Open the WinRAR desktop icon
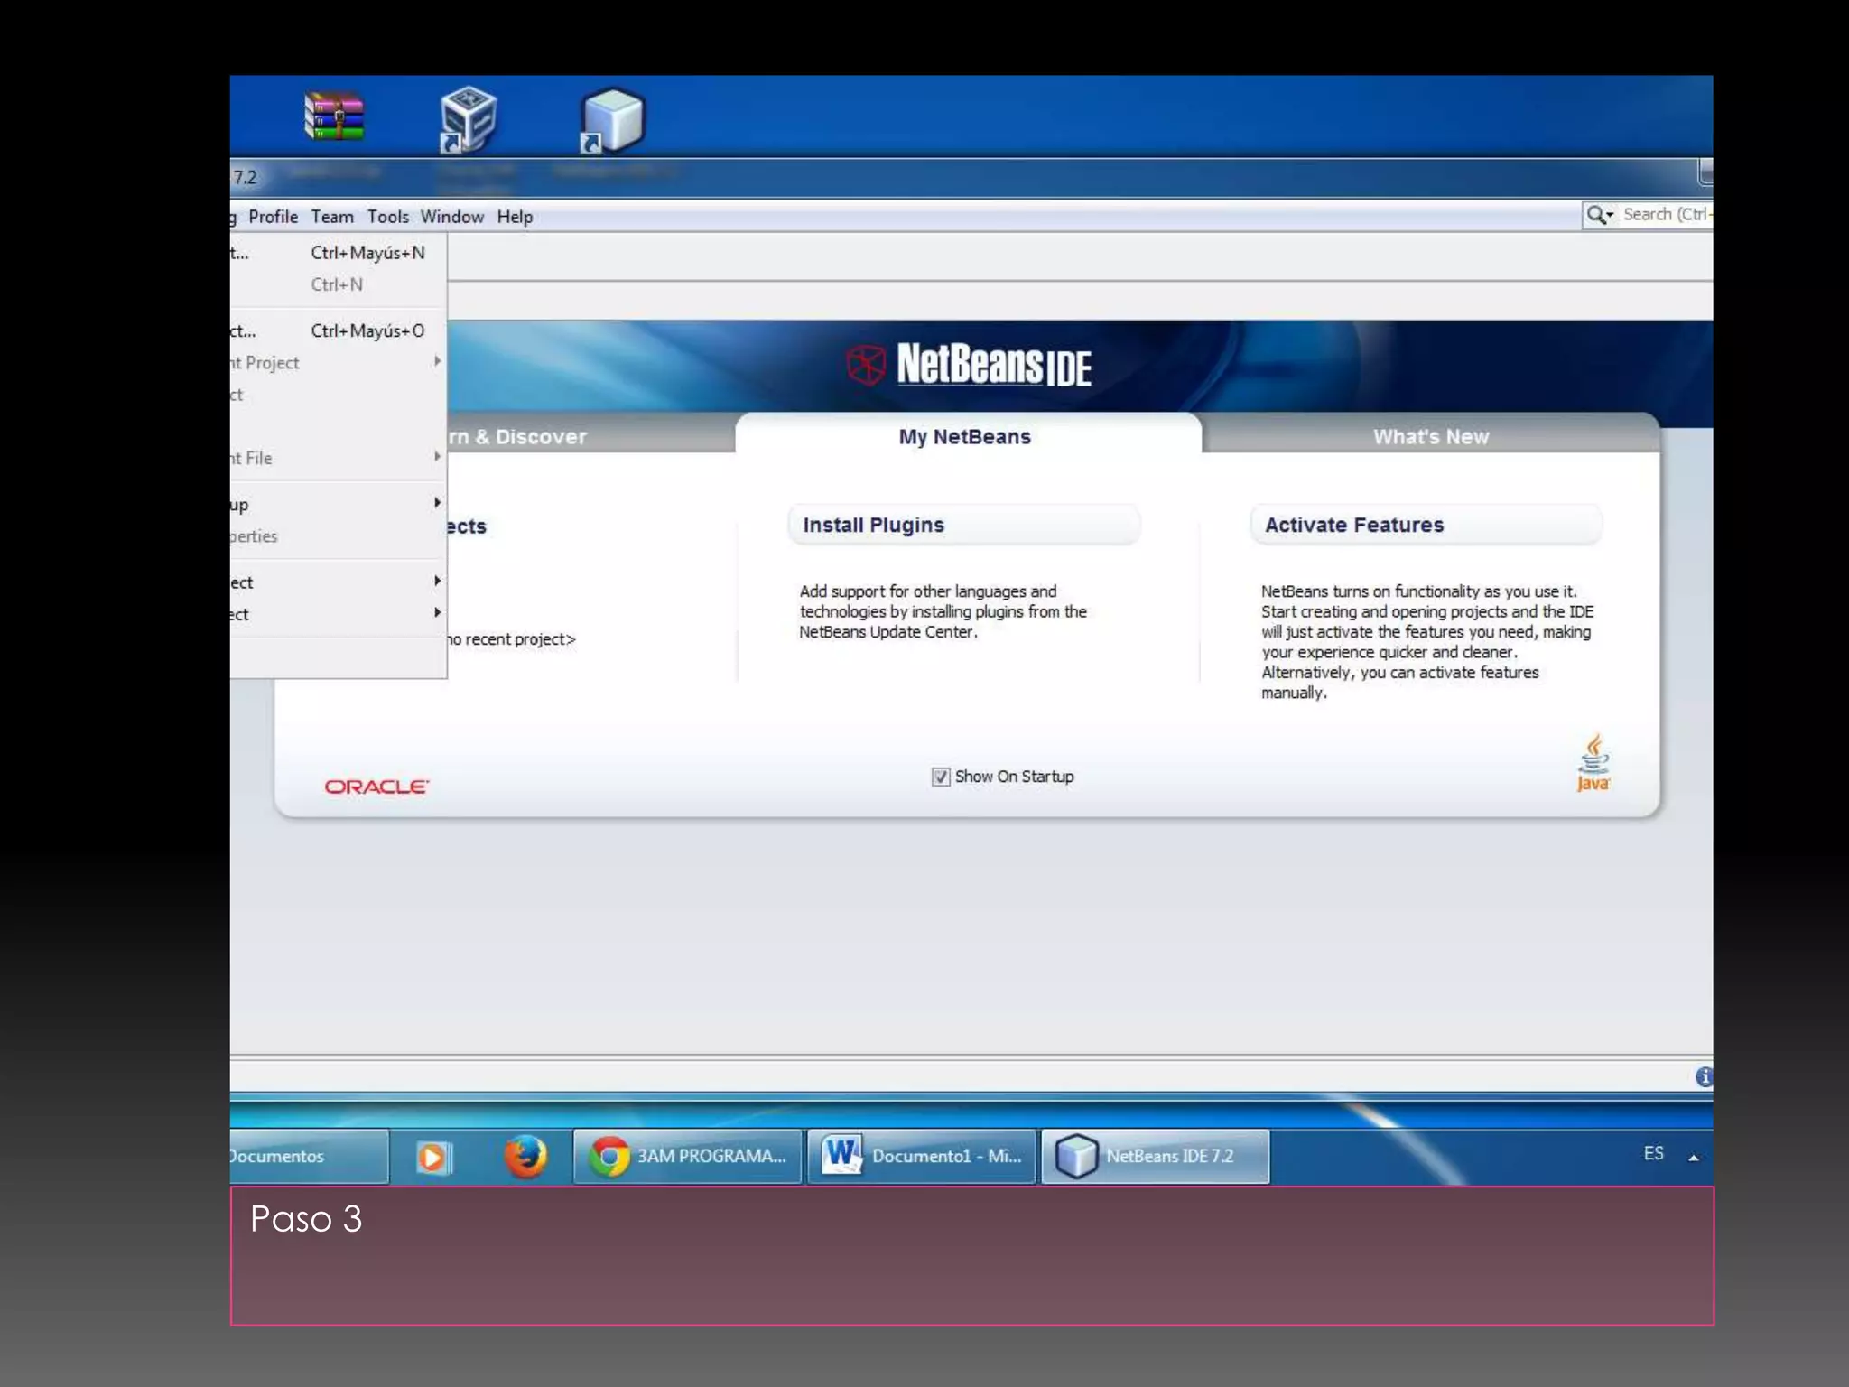Screen dimensions: 1849x1387 (x=334, y=116)
